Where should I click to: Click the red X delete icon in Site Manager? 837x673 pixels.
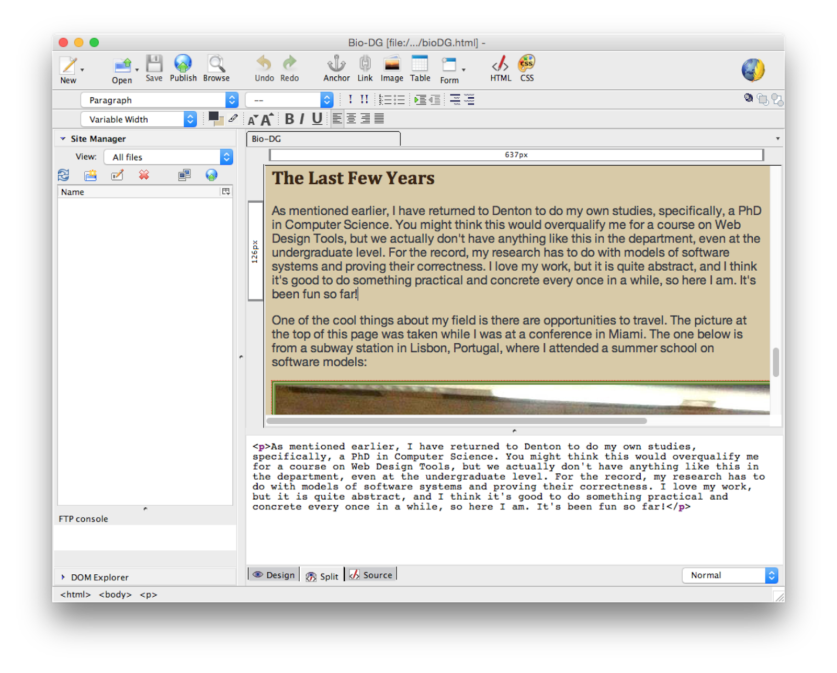coord(144,175)
